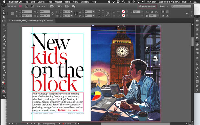Open the Links panel icon
This screenshot has width=200, height=125.
tap(197, 25)
